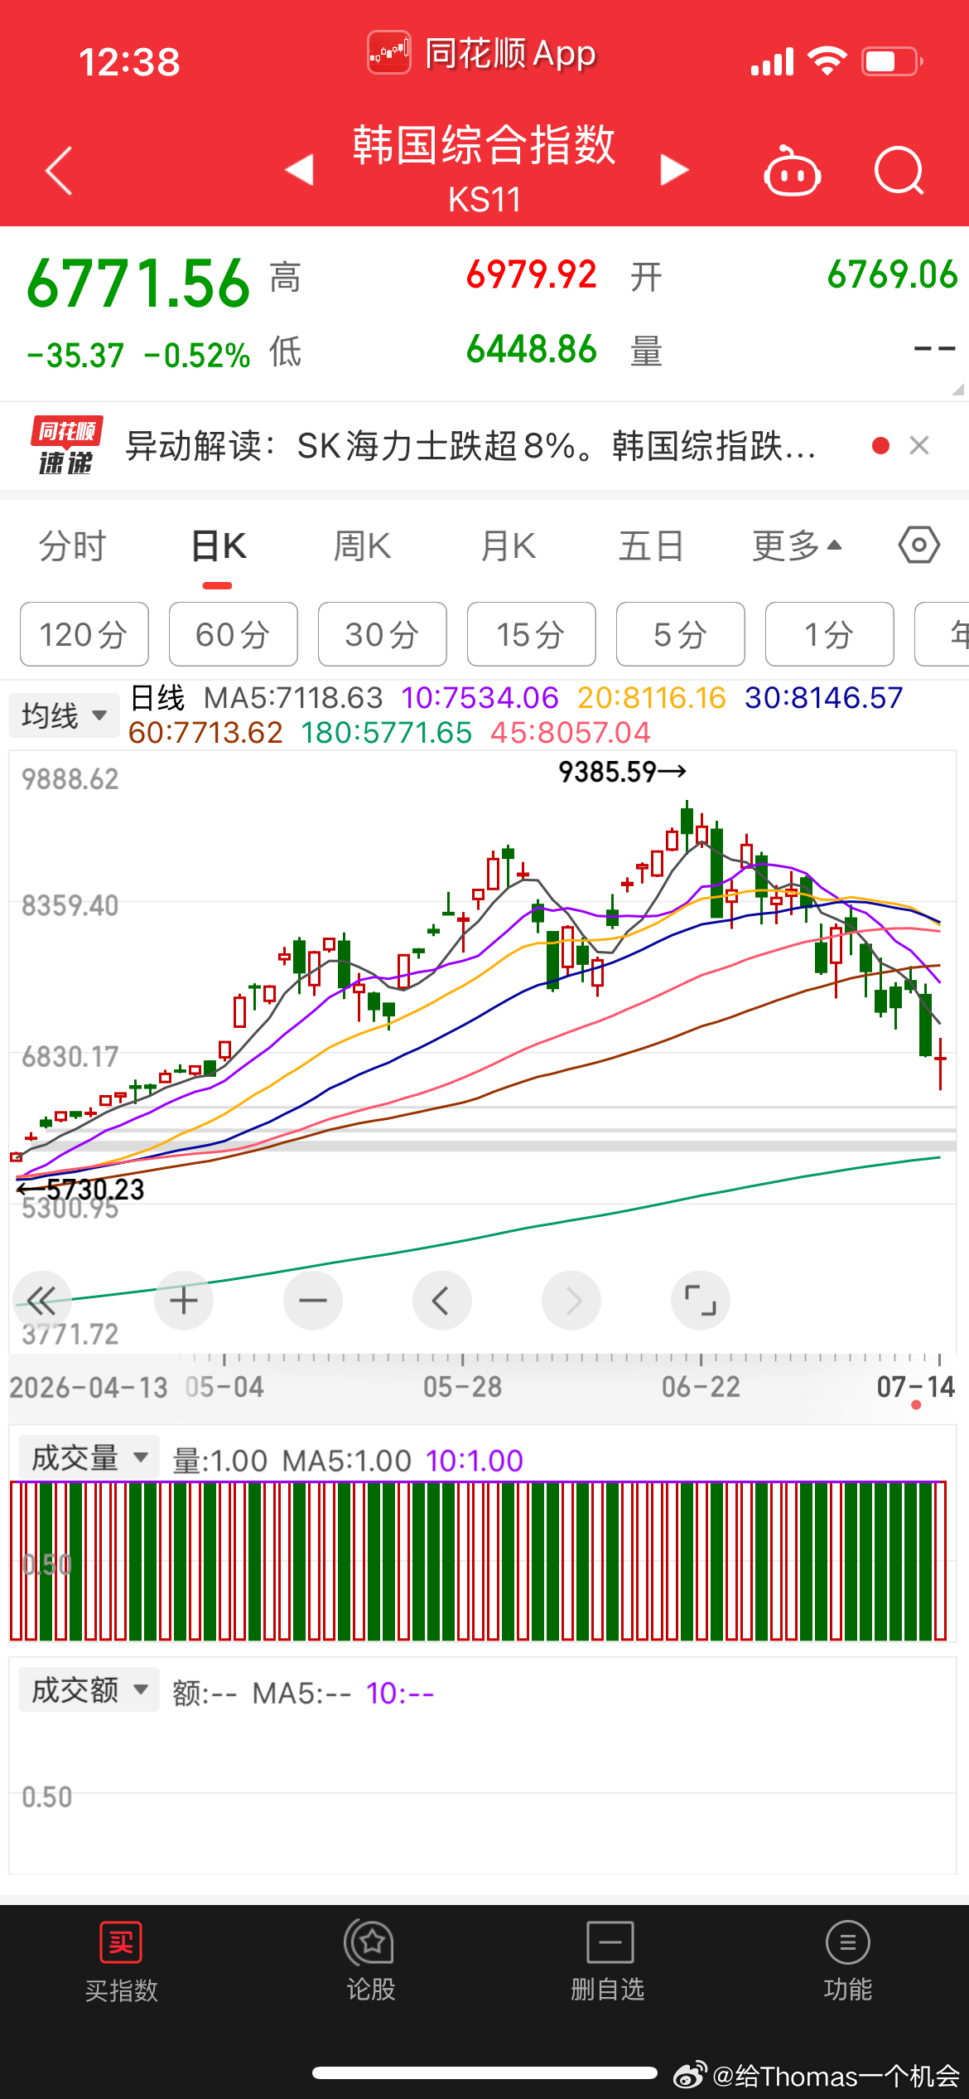The height and width of the screenshot is (2099, 969).
Task: Switch to 月K tab
Action: (x=509, y=545)
